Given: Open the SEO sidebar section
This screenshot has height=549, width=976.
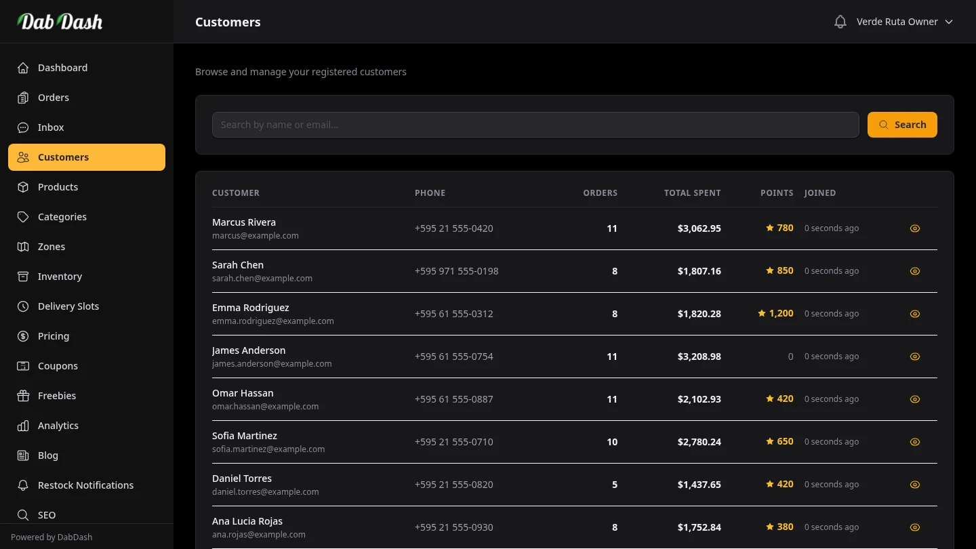Looking at the screenshot, I should pyautogui.click(x=46, y=514).
